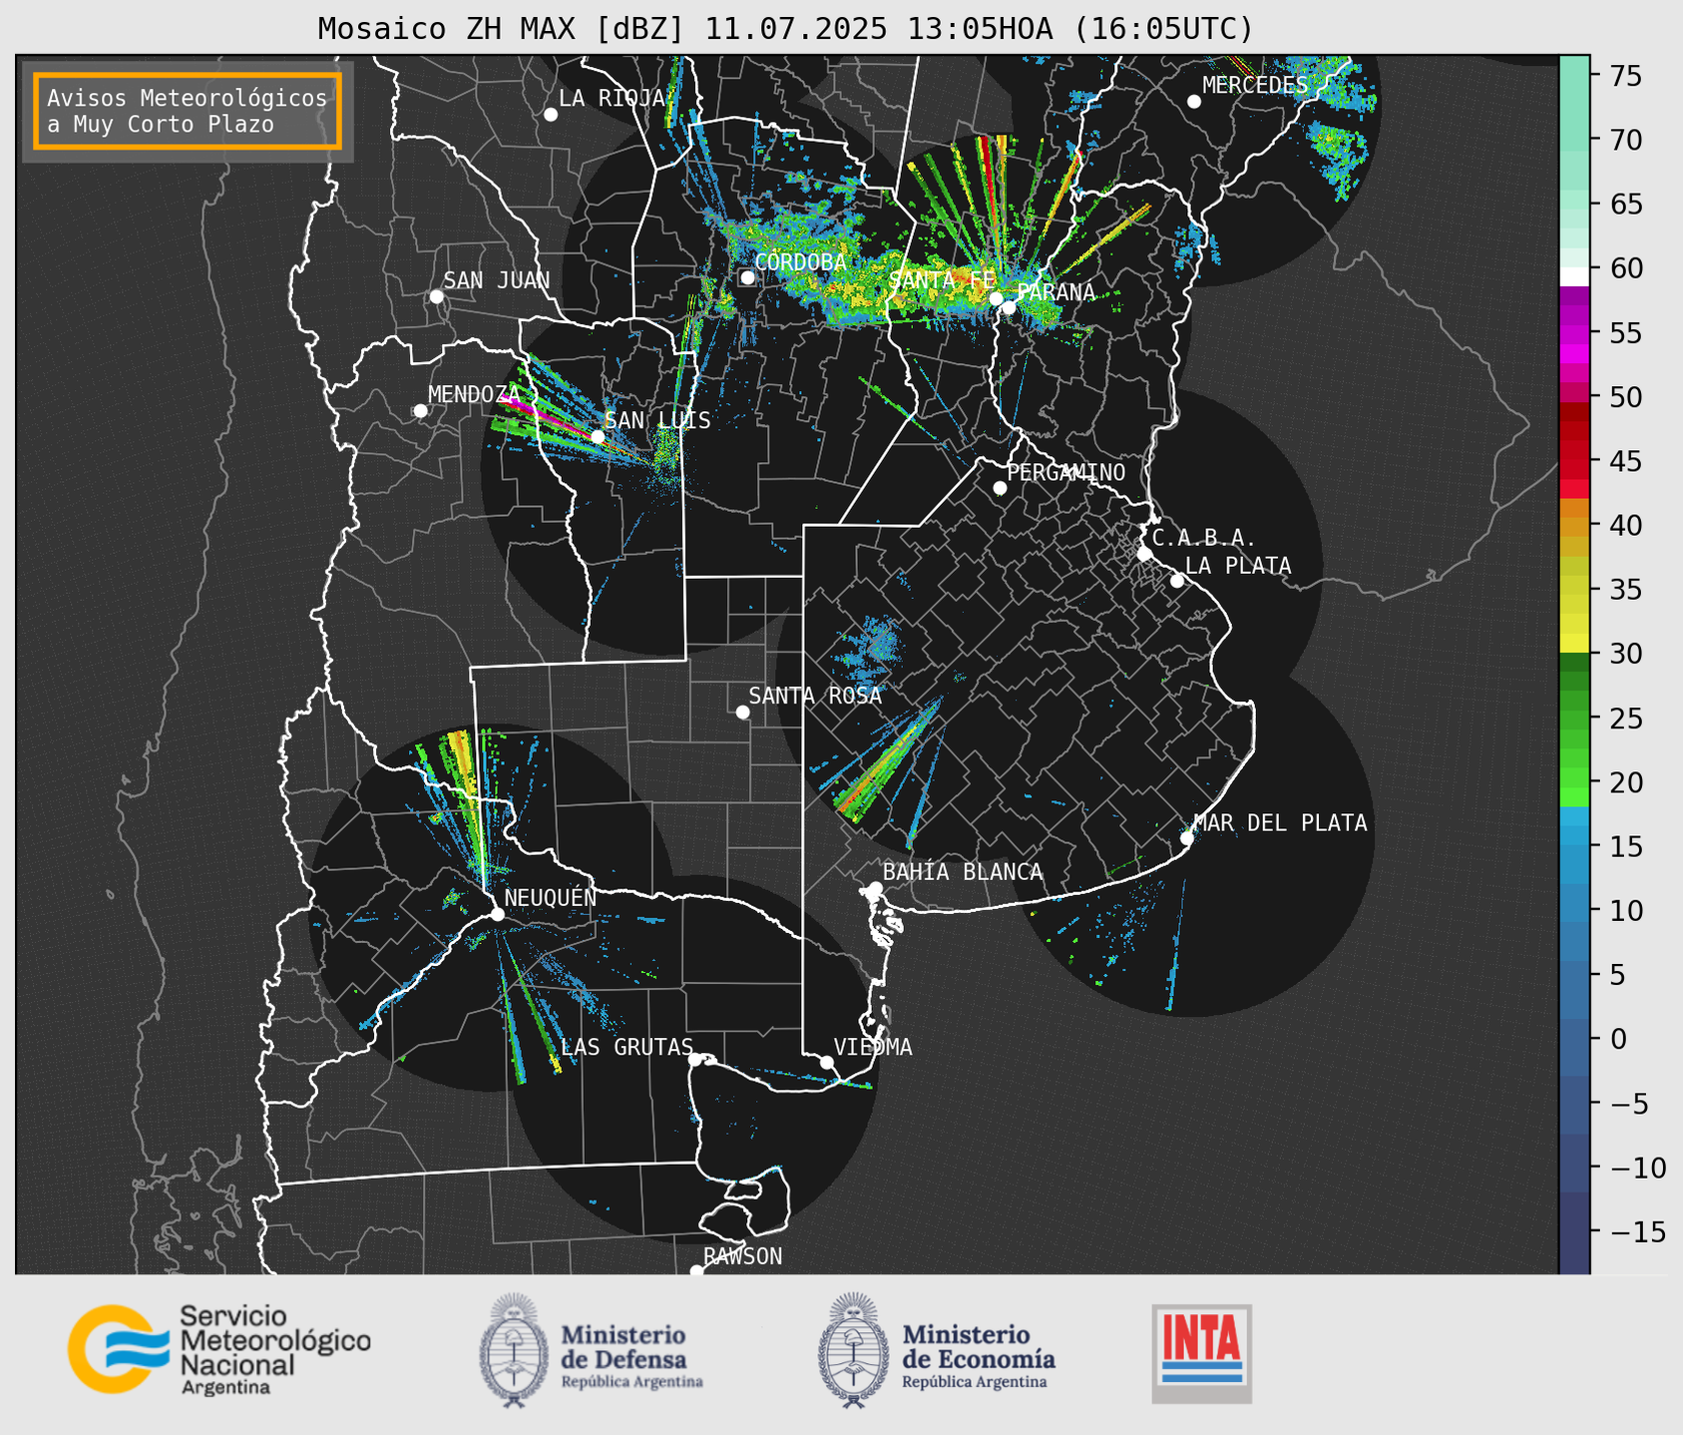The image size is (1683, 1435).
Task: Click the MENDOZA city marker dot
Action: click(x=420, y=411)
